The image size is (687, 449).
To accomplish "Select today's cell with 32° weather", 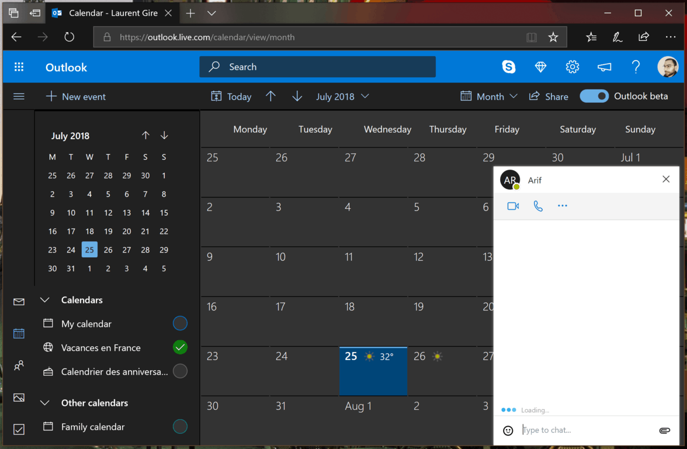I will tap(373, 371).
